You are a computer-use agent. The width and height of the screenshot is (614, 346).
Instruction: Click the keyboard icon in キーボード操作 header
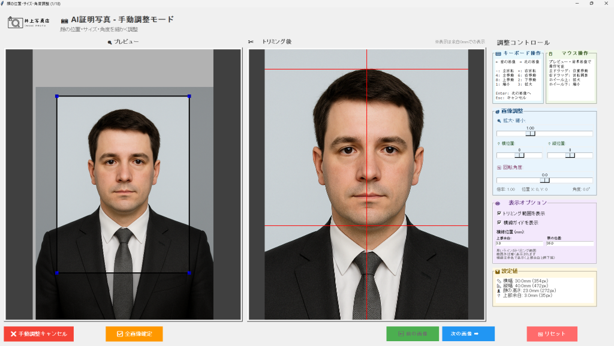tap(498, 53)
